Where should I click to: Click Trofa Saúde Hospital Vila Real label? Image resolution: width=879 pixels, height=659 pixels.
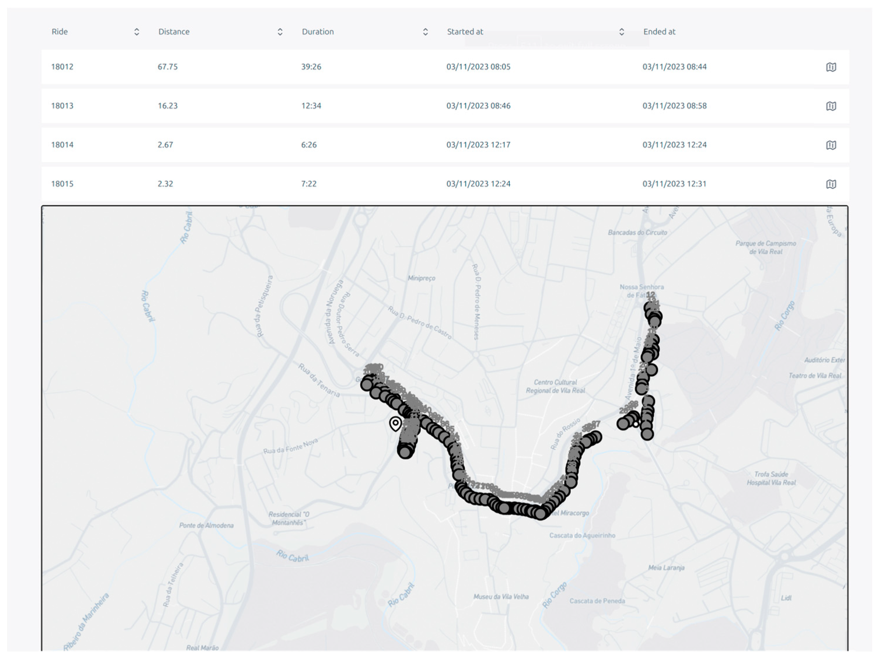771,478
